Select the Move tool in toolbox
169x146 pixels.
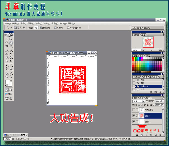click(11, 39)
